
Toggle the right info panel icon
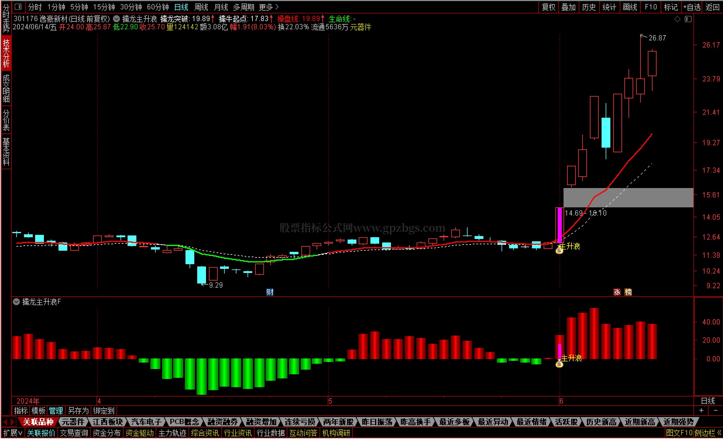(x=688, y=19)
